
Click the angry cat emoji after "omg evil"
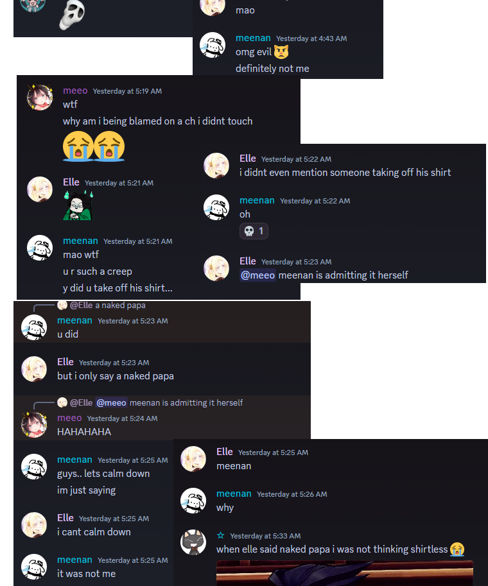(x=281, y=52)
